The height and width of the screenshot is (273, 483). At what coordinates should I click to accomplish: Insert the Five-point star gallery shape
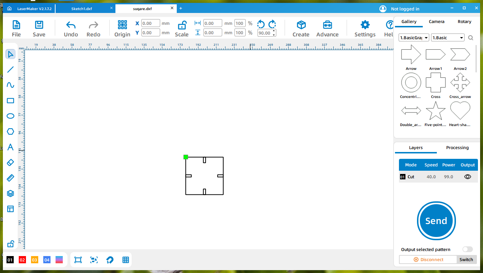coord(436,111)
